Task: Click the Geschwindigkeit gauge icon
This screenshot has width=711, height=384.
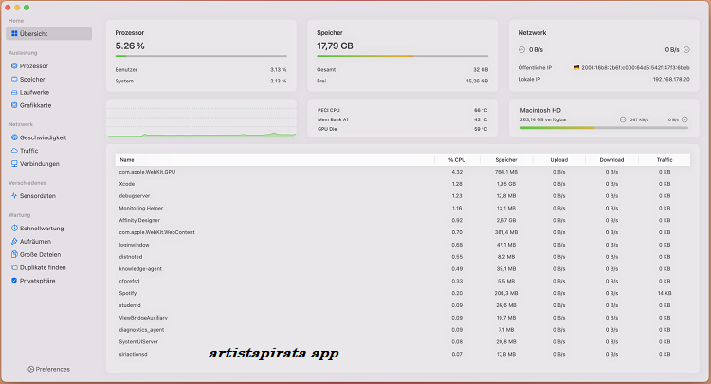Action: 14,137
